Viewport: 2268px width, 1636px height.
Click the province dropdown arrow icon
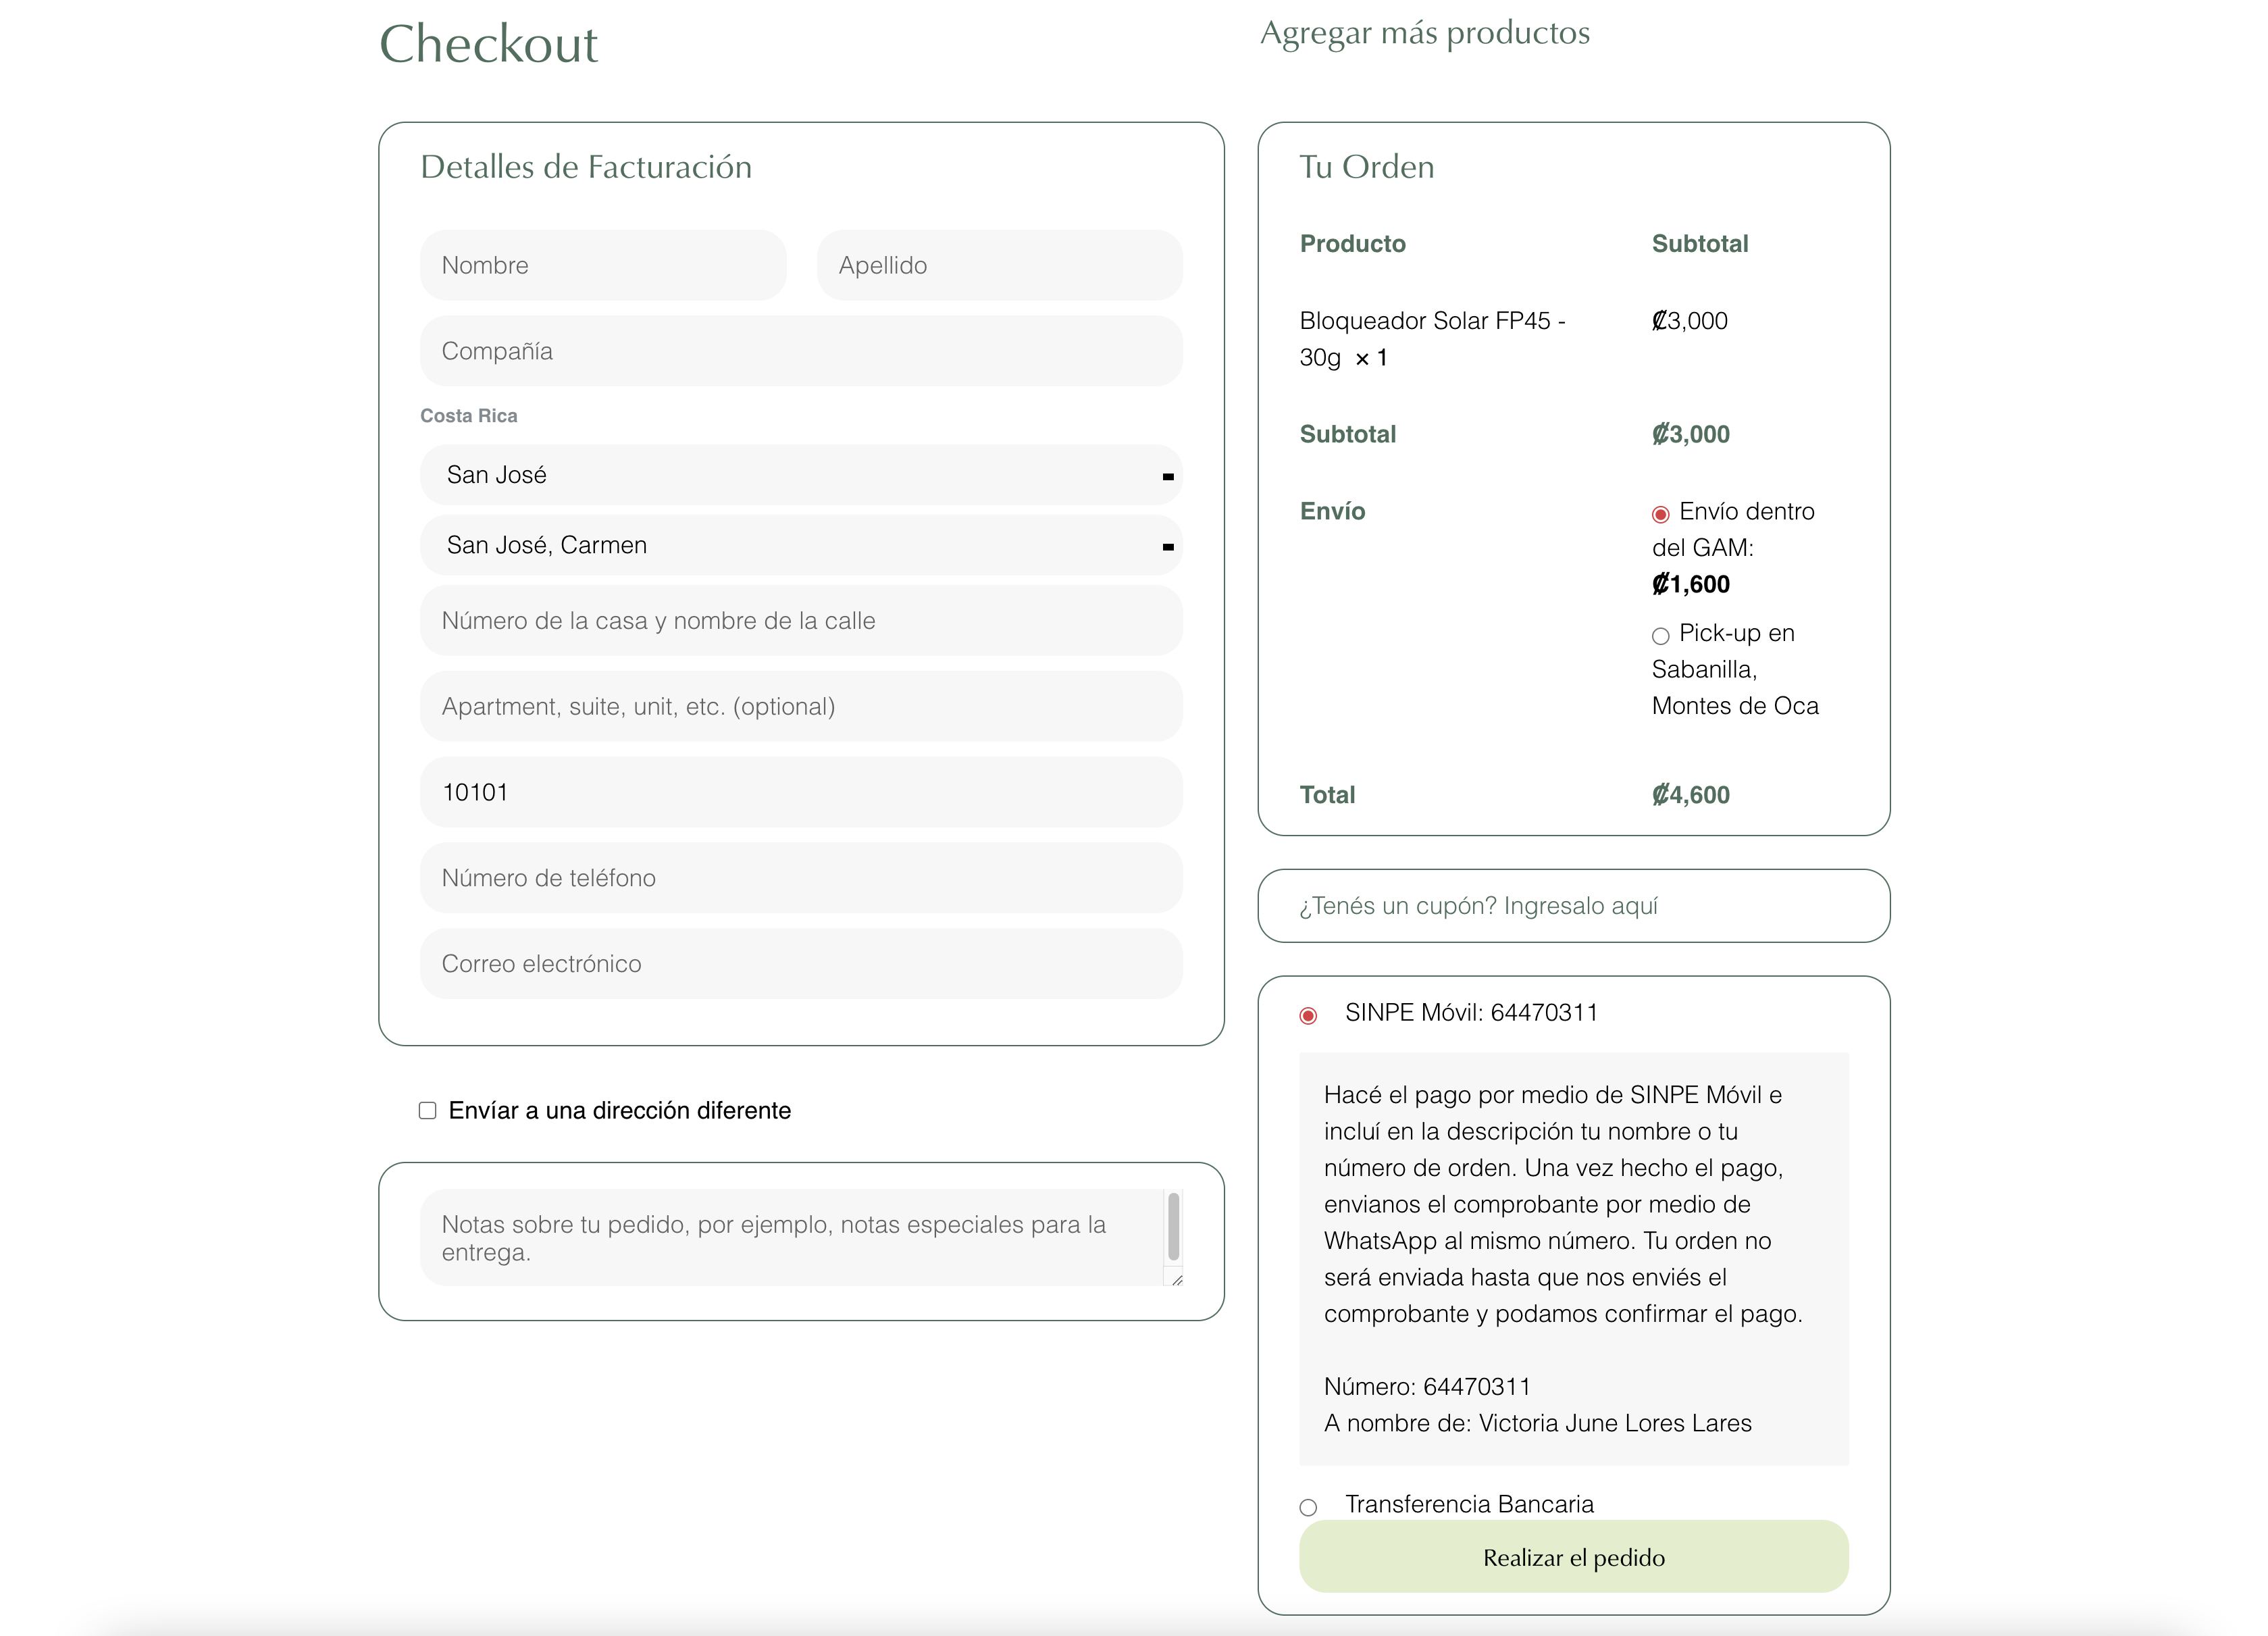(x=1167, y=477)
